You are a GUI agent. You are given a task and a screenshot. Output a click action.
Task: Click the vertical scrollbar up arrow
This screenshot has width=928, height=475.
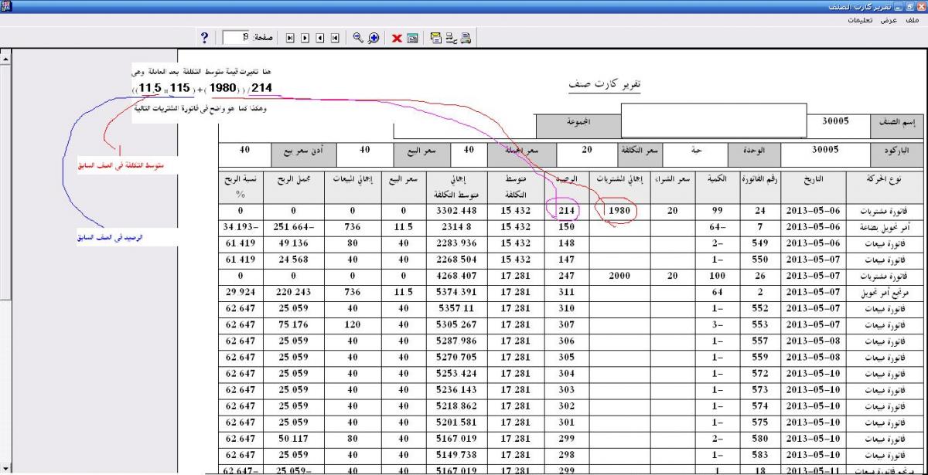pos(6,57)
